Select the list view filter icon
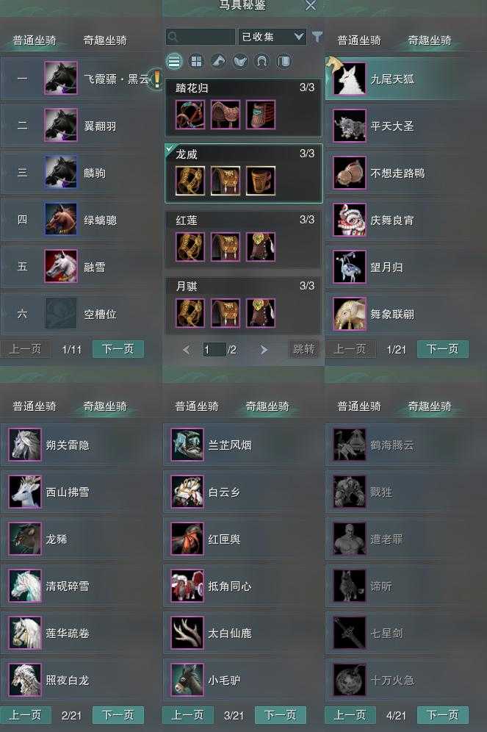The width and height of the screenshot is (487, 732). point(174,61)
